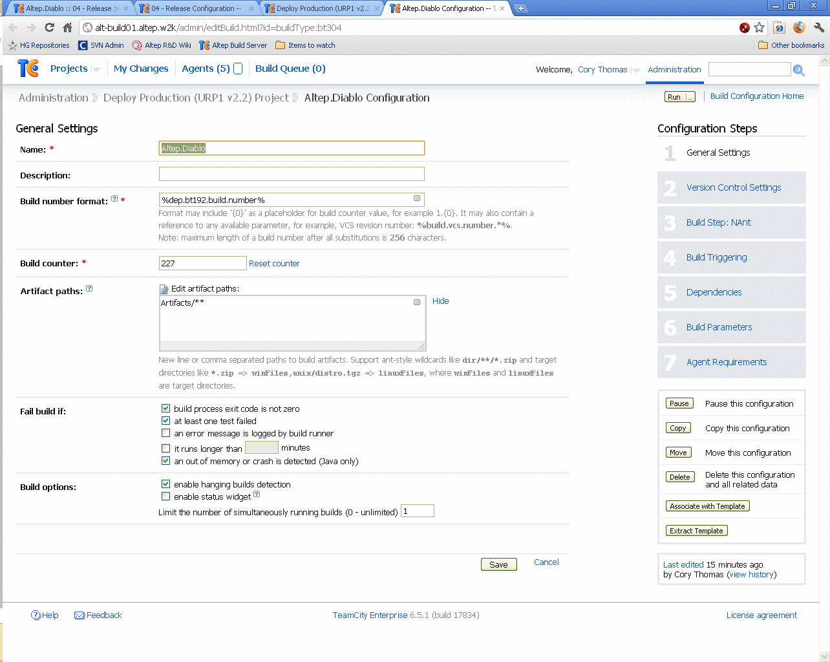Enable 'an error message is logged by build runner'

165,432
